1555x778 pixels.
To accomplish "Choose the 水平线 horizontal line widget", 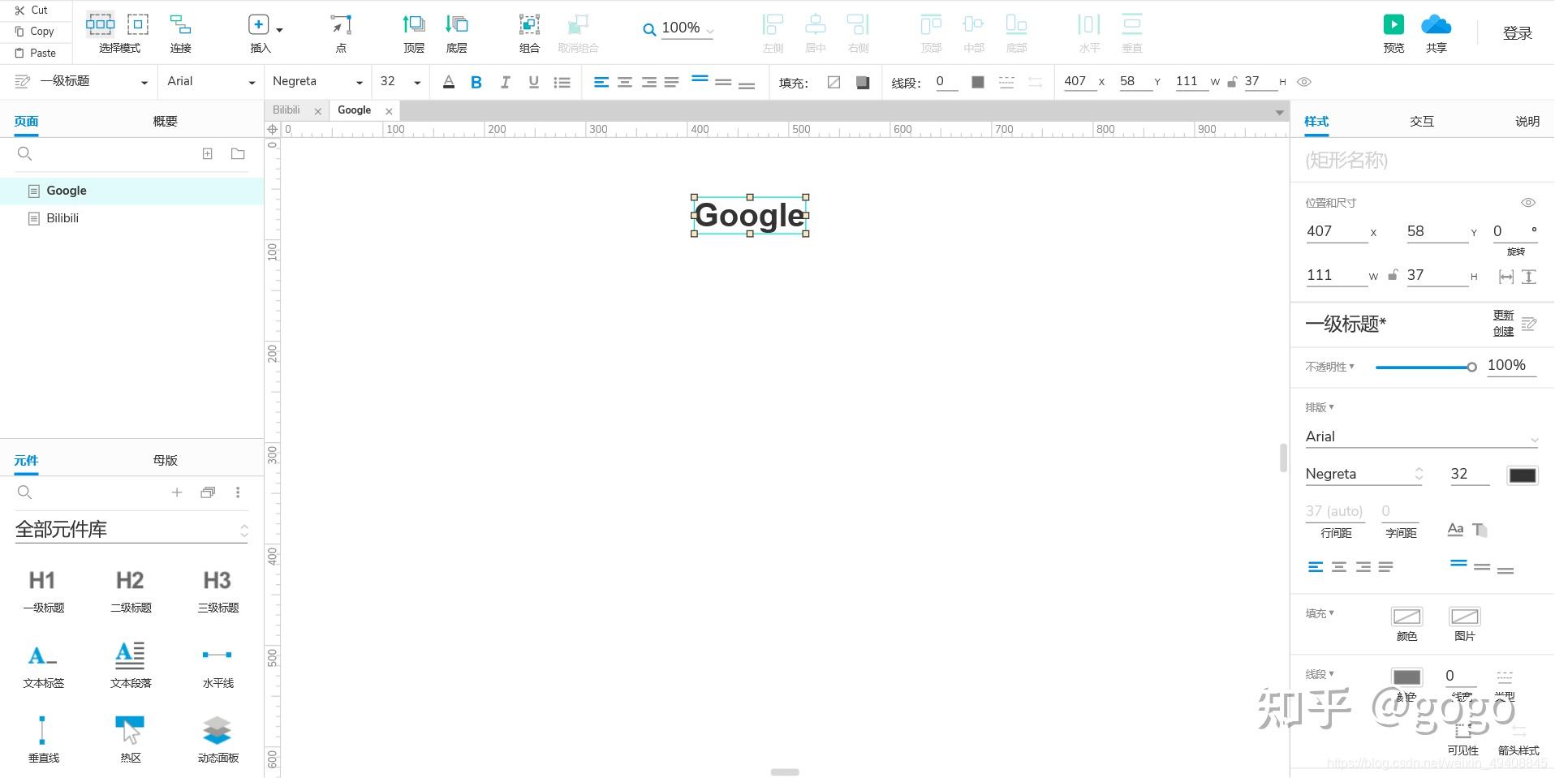I will 218,665.
